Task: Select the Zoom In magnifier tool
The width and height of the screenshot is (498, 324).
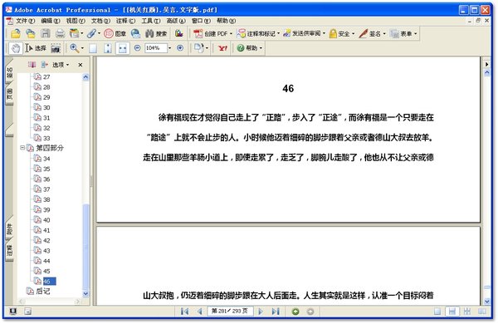Action: (75, 48)
